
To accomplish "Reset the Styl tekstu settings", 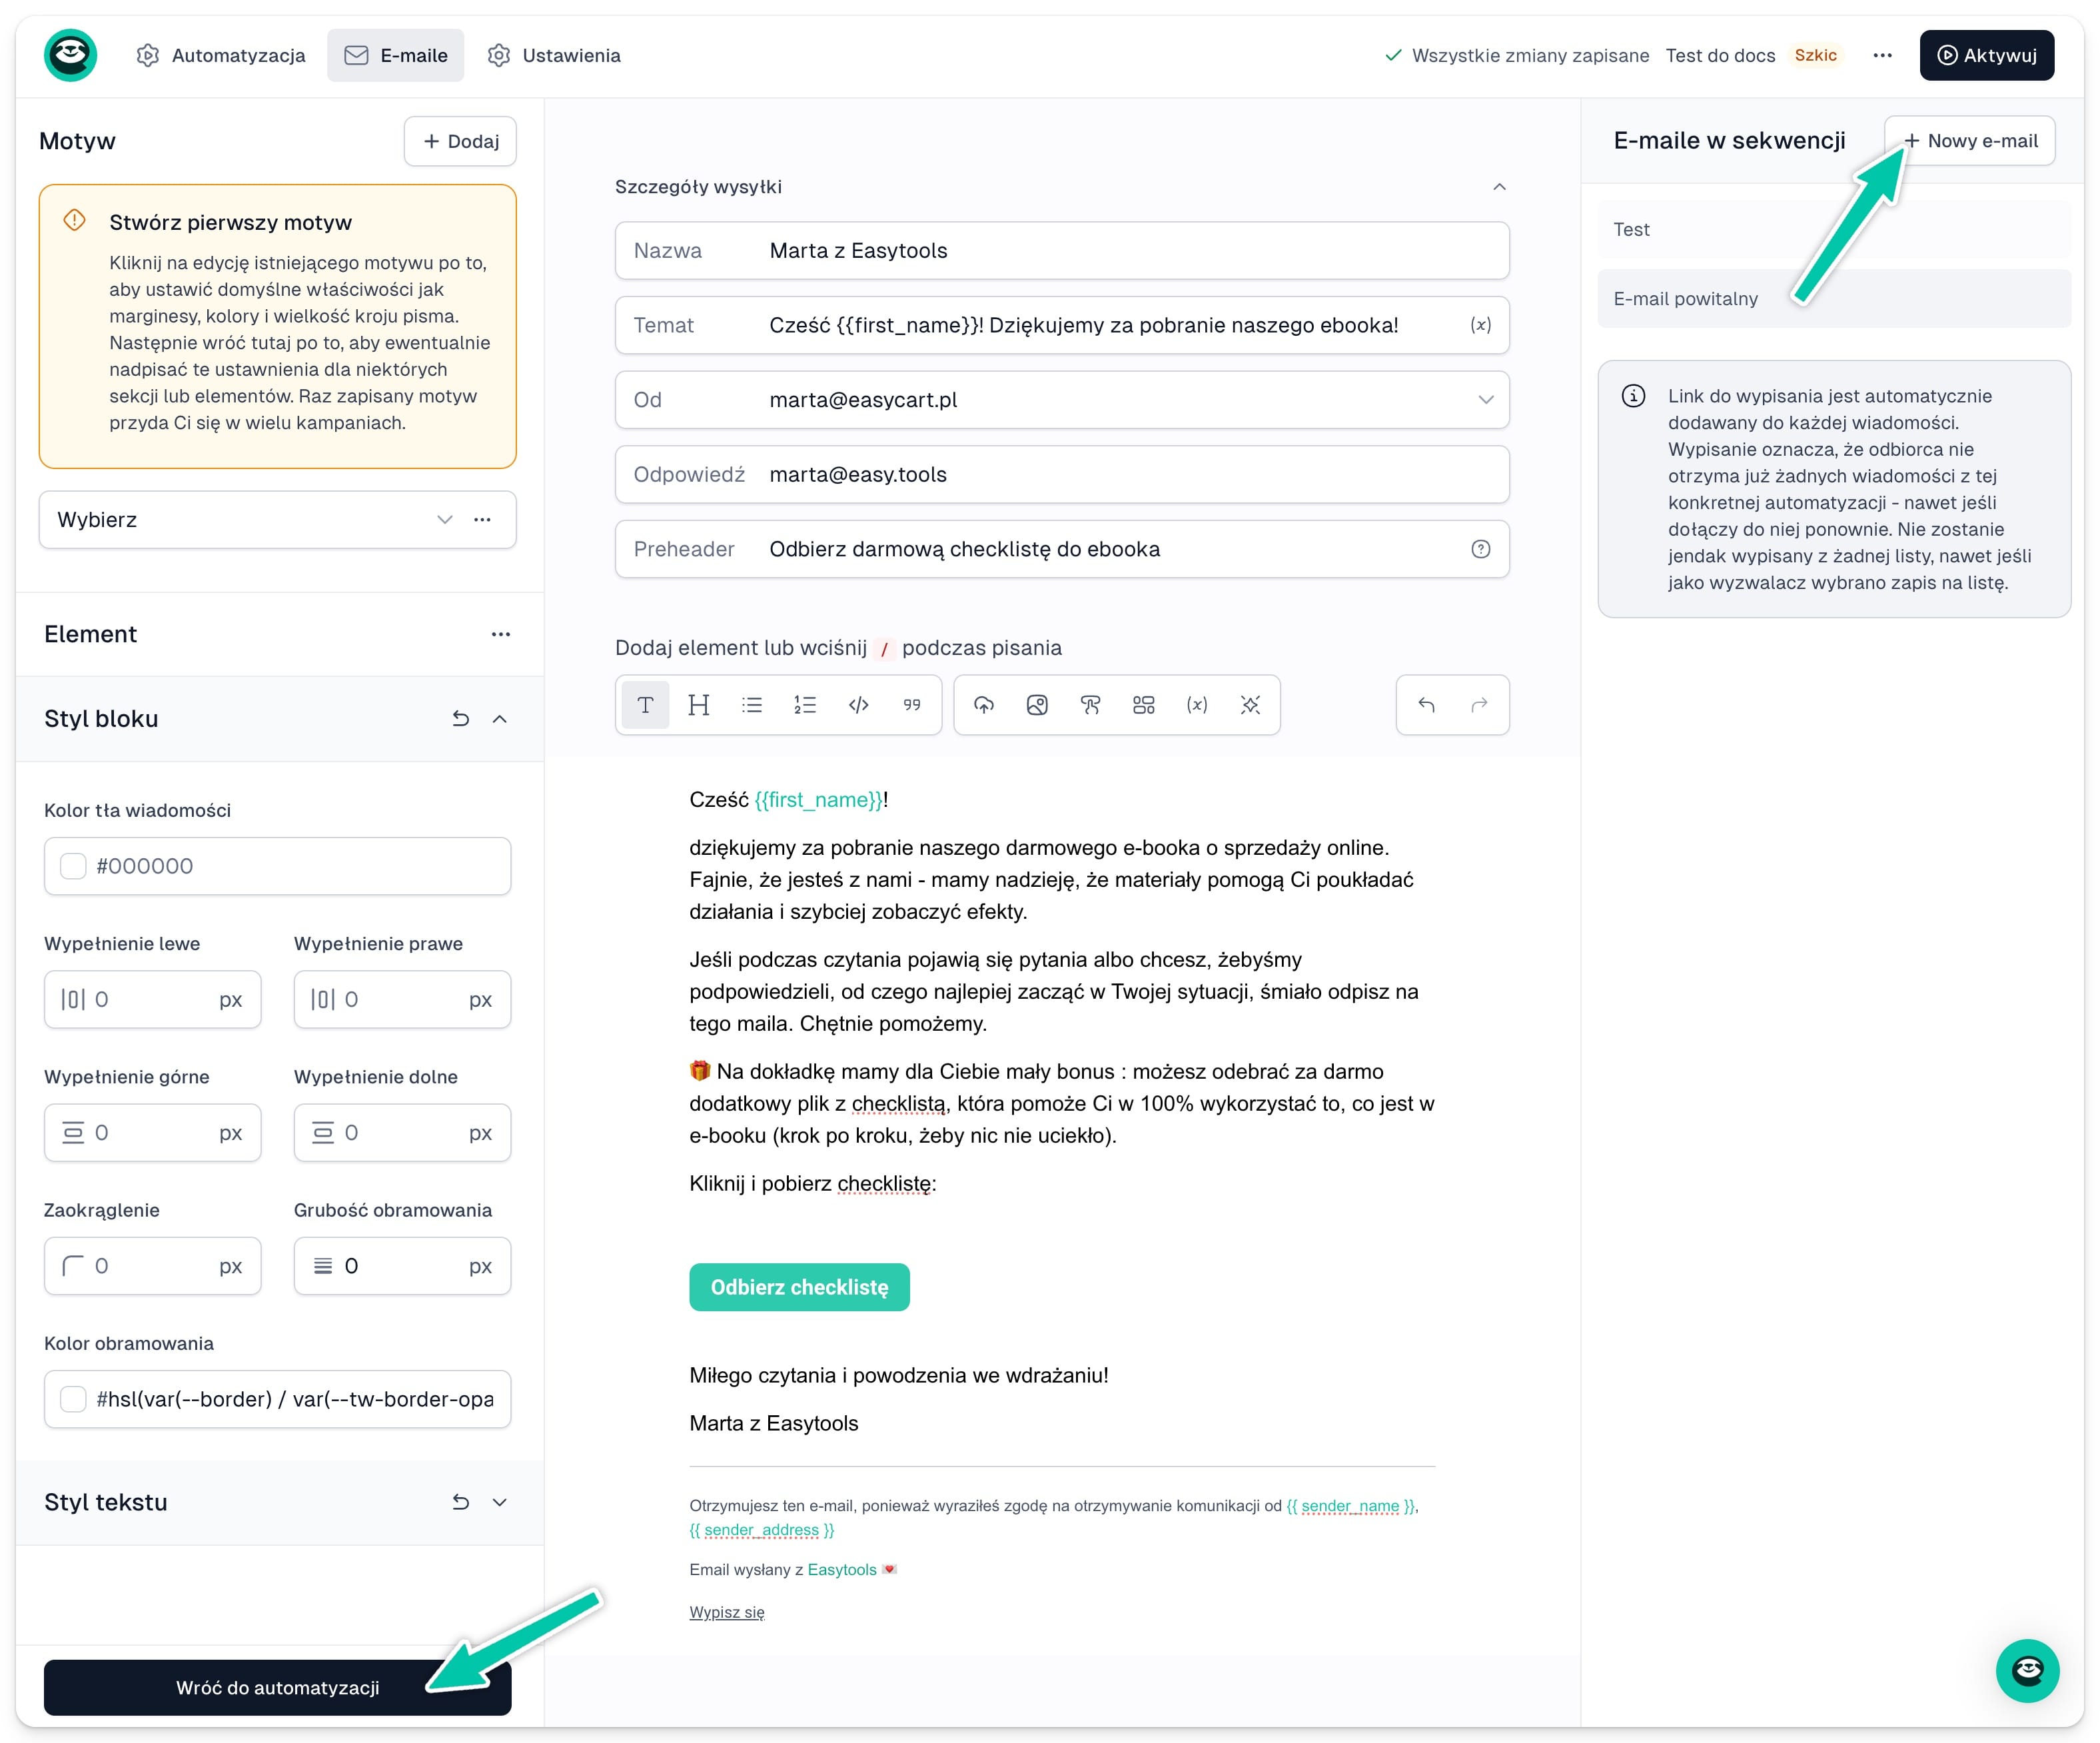I will click(460, 1502).
